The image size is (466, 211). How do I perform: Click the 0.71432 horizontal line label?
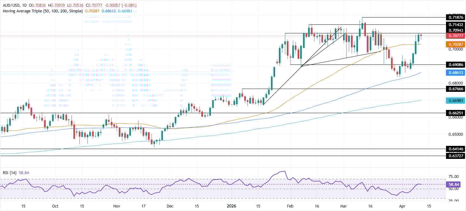click(x=455, y=24)
